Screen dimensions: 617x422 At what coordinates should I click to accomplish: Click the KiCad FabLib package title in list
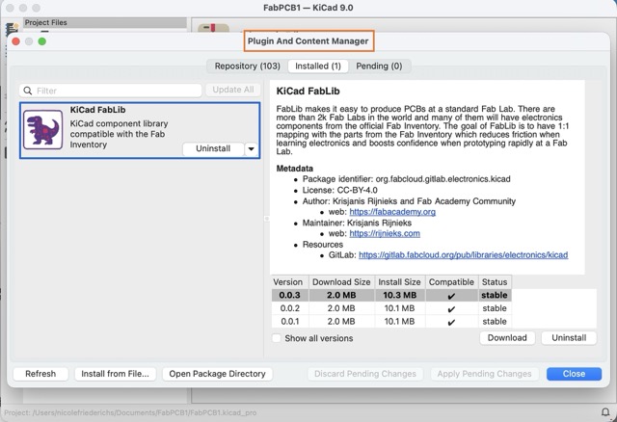[98, 110]
